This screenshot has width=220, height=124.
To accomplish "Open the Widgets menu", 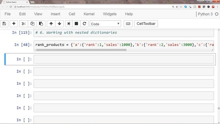I will coord(110,14).
